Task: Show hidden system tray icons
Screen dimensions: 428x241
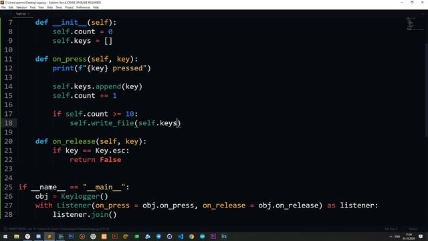Action: (391, 236)
